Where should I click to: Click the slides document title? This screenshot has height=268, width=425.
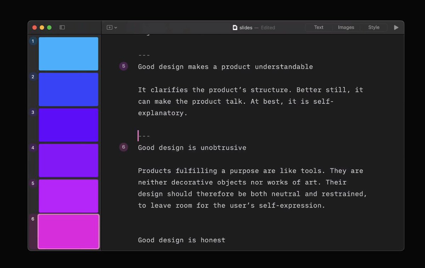pos(246,28)
